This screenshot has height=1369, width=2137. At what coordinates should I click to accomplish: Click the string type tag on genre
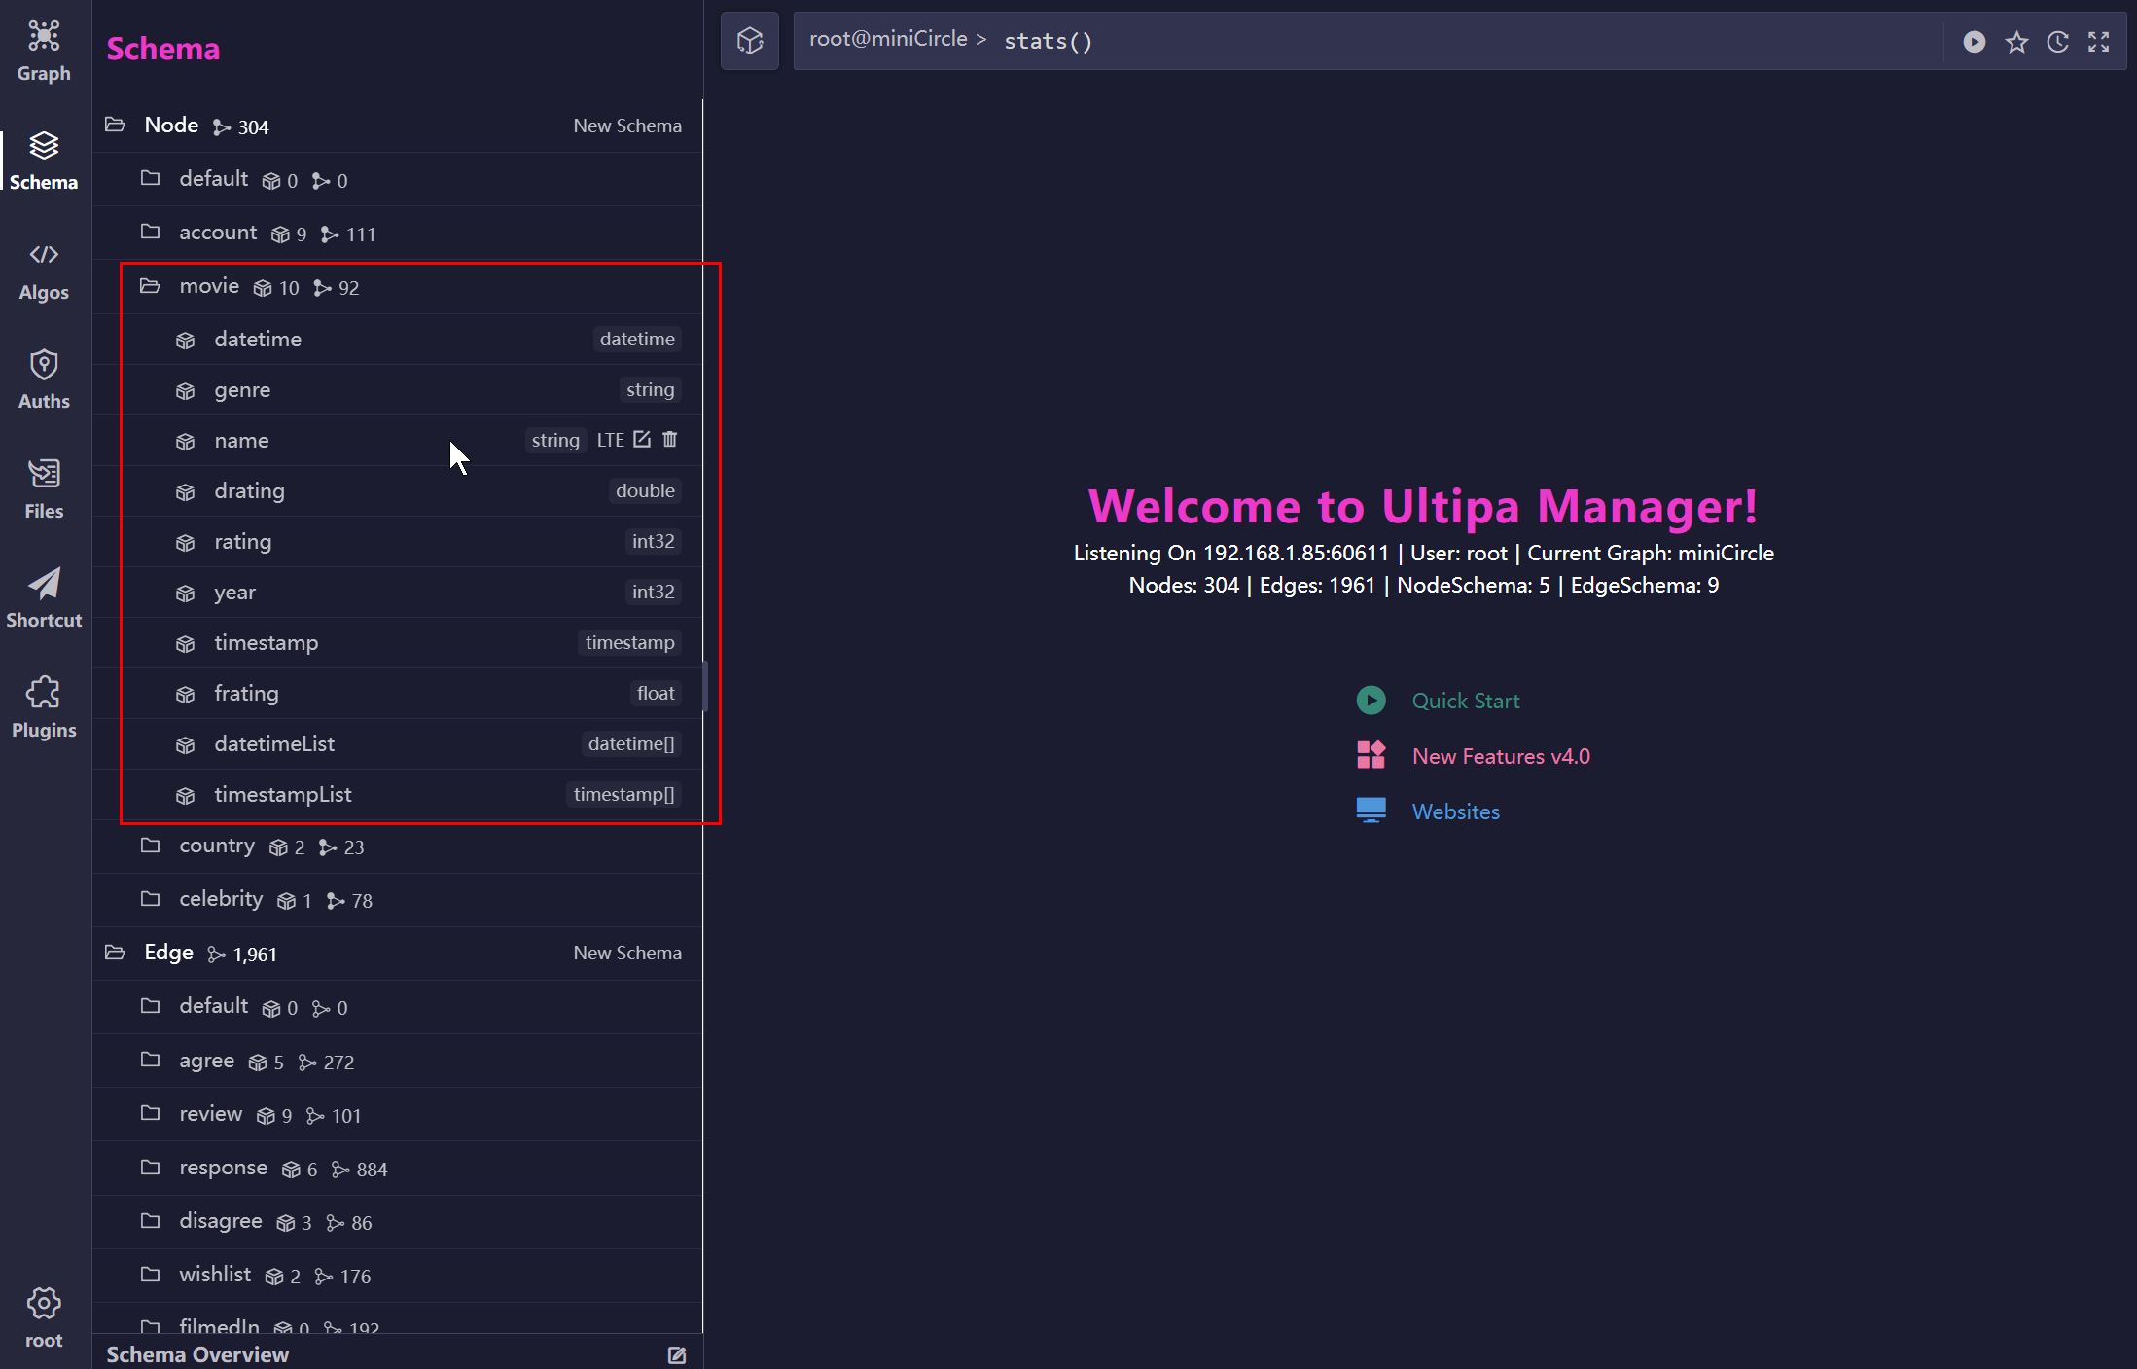pyautogui.click(x=650, y=389)
